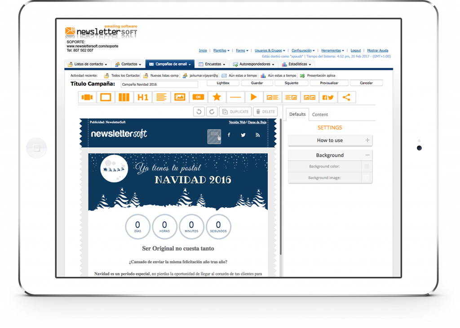460x328 pixels.
Task: Open Usuarios & Grupos dropdown
Action: [270, 50]
